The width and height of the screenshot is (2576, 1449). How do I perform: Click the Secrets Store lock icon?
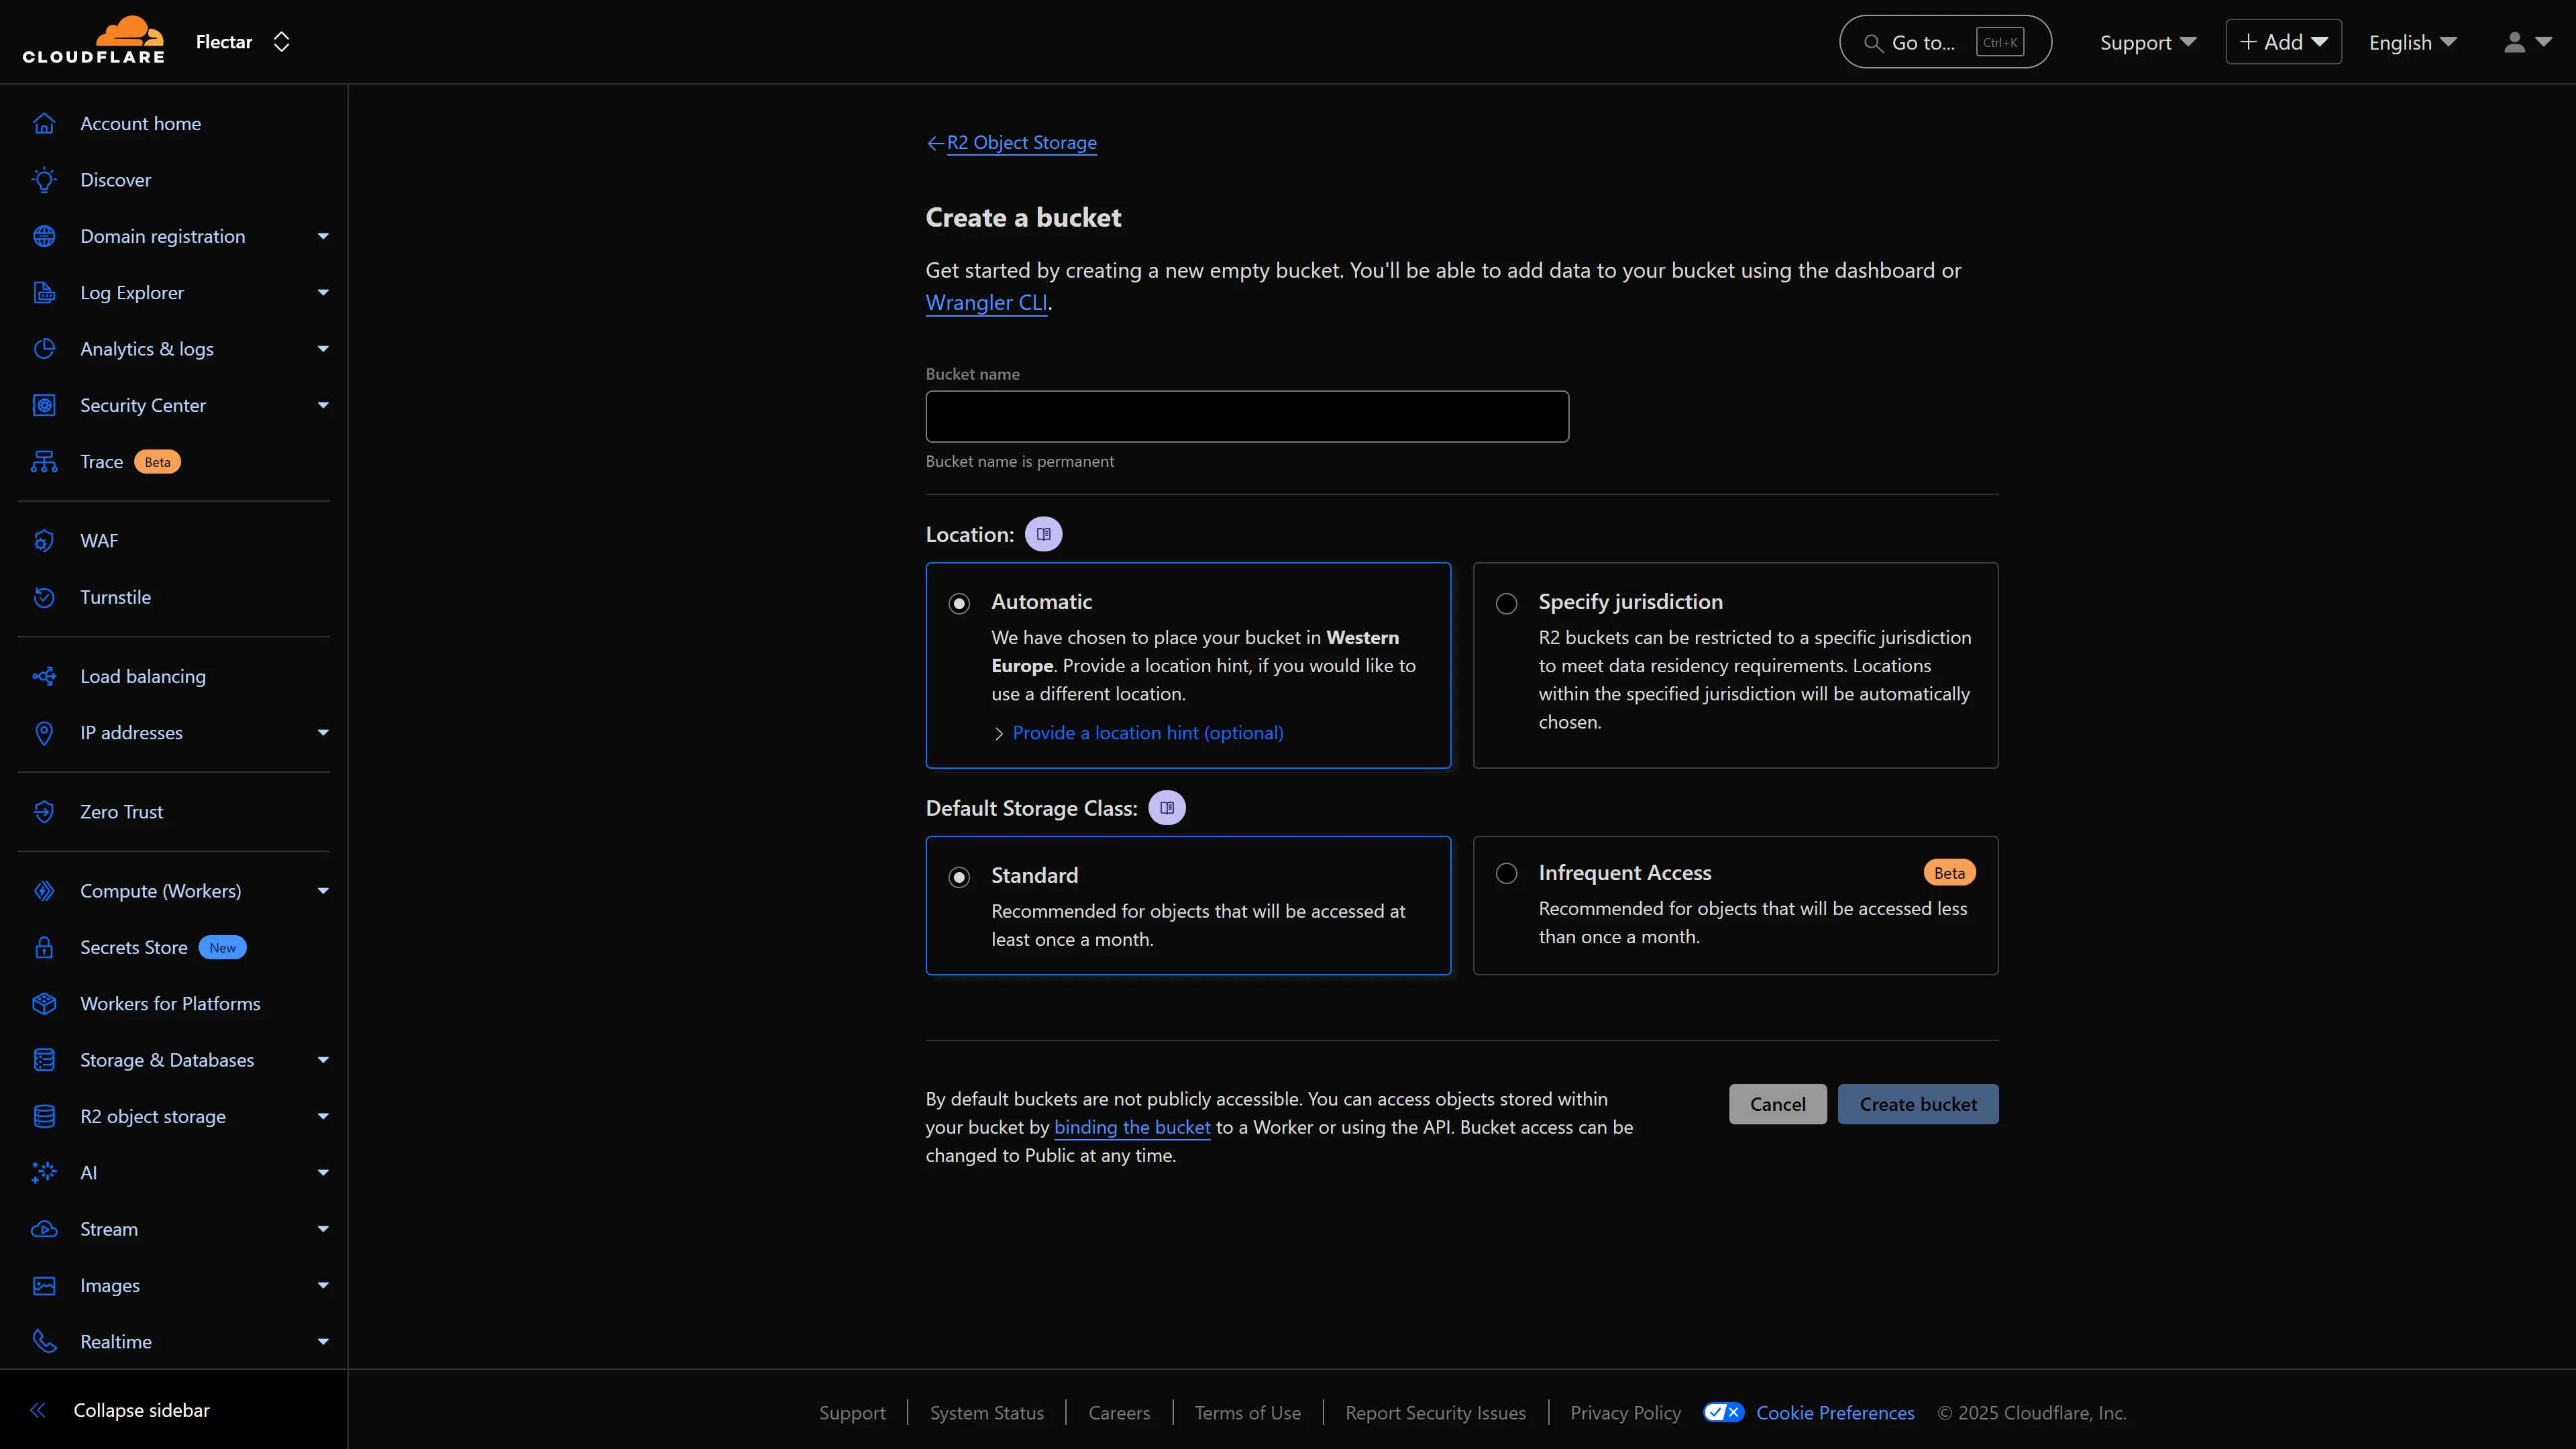pos(44,947)
